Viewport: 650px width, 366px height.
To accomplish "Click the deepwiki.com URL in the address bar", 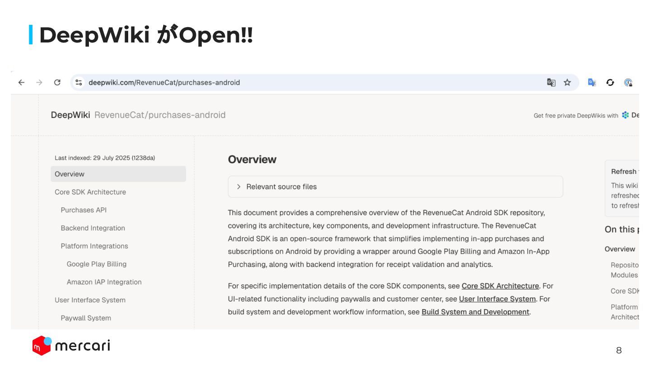I will click(x=164, y=82).
